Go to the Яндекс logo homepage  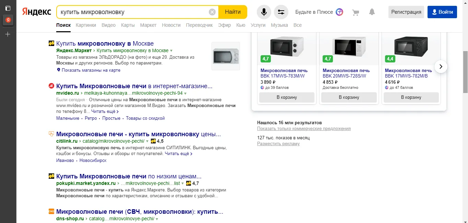coord(37,12)
